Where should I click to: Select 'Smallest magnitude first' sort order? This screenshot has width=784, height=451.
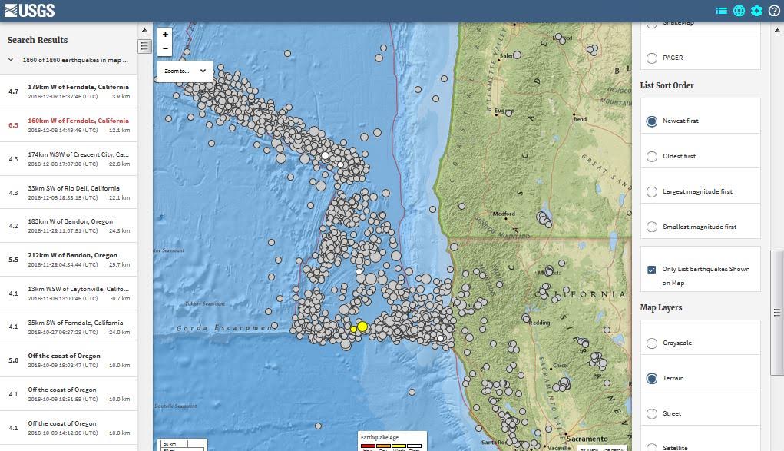pos(651,227)
